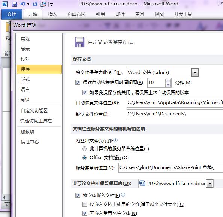The height and width of the screenshot is (217, 223).
Task: Select 高级 in Word options sidebar
Action: 39,100
